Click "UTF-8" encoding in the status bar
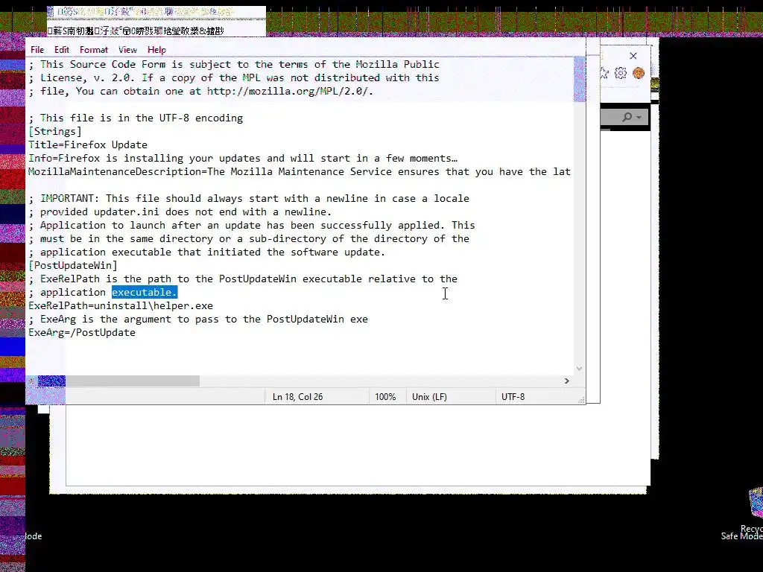Image resolution: width=763 pixels, height=572 pixels. pos(513,397)
